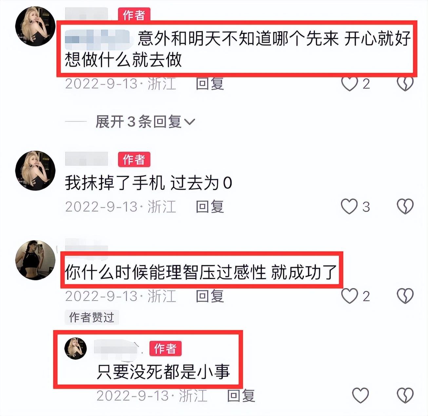Click the chevron next to 展开3条回复

point(189,122)
